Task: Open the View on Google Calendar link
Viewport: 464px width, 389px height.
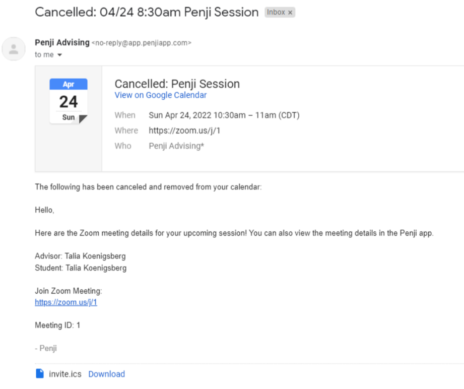Action: pos(160,95)
